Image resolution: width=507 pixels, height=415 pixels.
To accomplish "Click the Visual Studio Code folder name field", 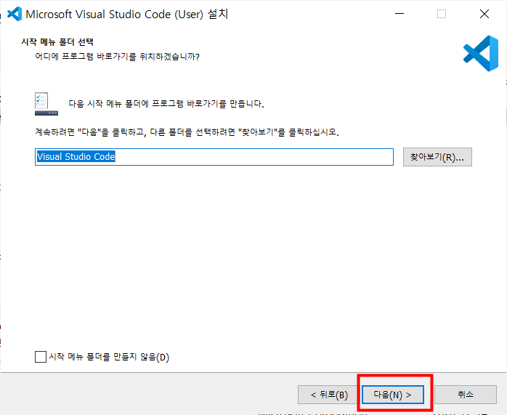I will [214, 157].
